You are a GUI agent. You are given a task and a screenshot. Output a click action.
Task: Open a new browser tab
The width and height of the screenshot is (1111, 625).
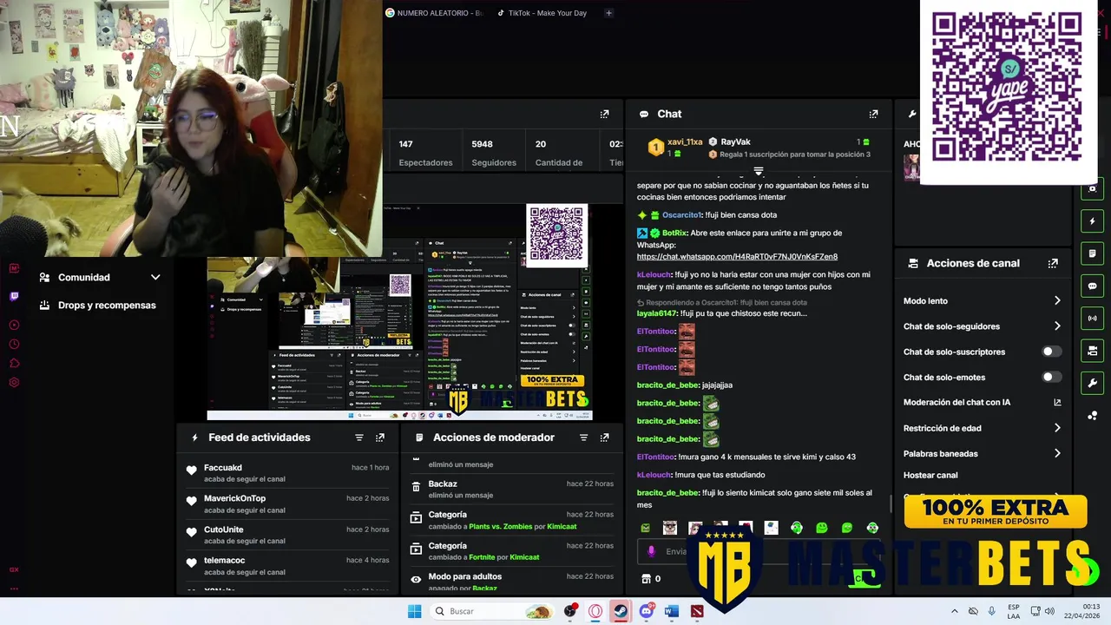click(x=608, y=13)
